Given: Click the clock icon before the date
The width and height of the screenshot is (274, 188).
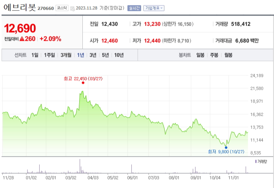Looking at the screenshot, I should (73, 9).
